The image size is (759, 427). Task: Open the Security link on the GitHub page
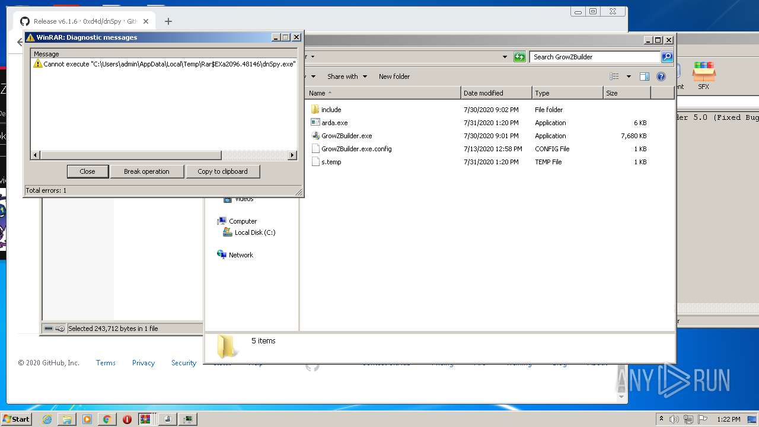(x=184, y=363)
